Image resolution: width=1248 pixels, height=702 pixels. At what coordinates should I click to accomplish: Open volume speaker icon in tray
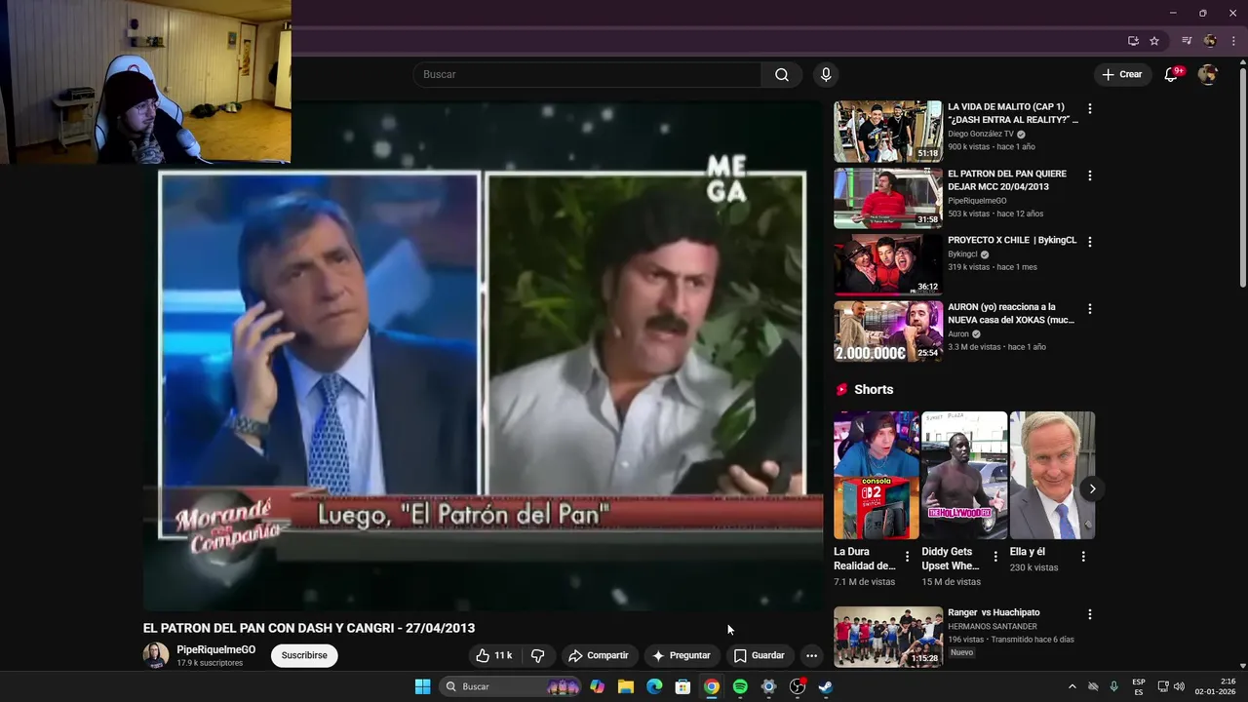(1179, 687)
